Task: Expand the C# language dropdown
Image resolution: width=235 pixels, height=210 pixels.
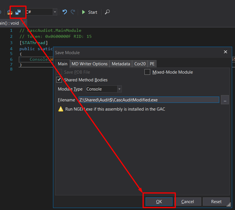Action: (55, 12)
